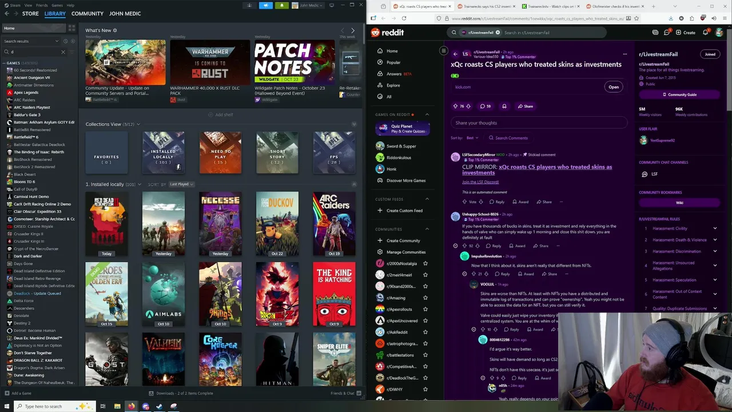This screenshot has width=732, height=412.
Task: Clear the Steam library search text
Action: click(x=63, y=52)
